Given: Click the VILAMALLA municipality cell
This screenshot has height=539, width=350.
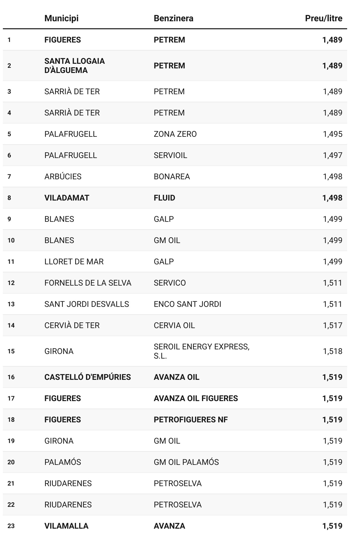Looking at the screenshot, I should coord(66,526).
